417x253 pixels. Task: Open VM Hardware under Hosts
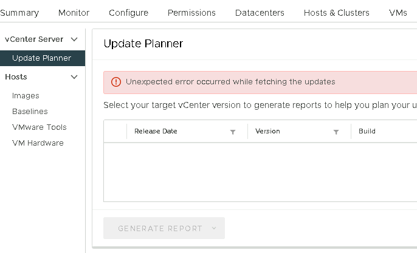(38, 143)
